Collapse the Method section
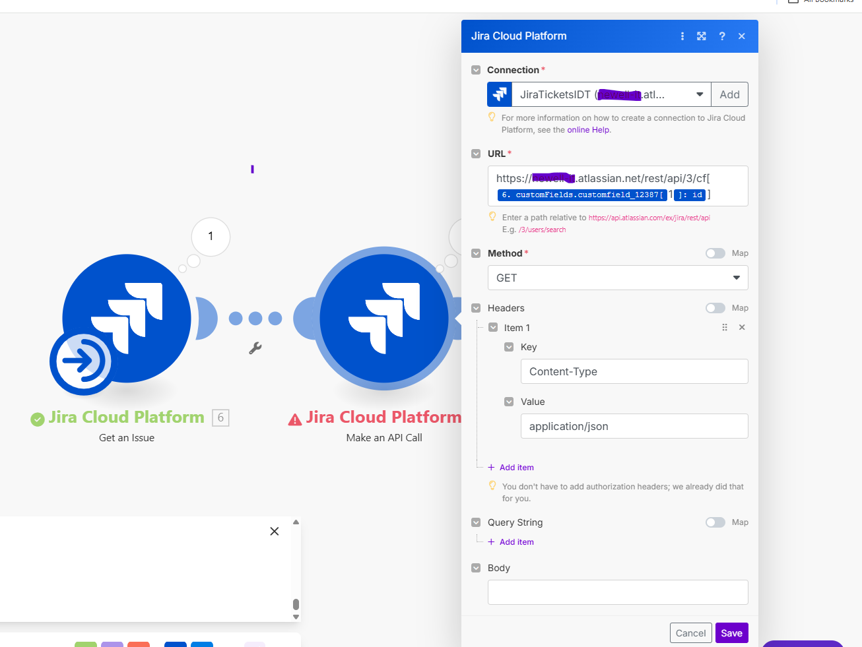Screen dimensions: 862x647 click(x=476, y=253)
